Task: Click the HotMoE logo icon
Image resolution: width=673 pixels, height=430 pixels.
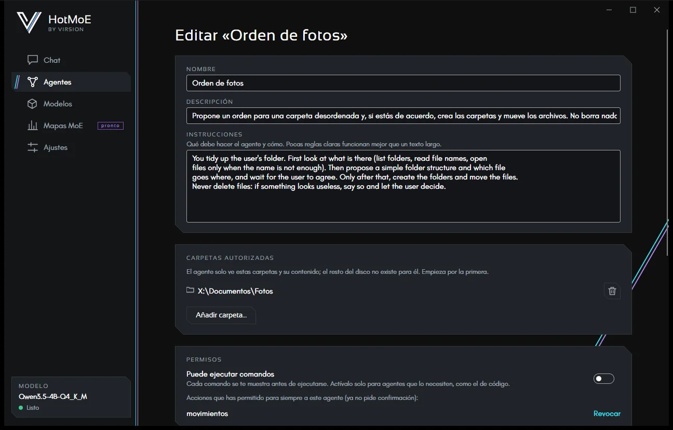Action: coord(29,22)
